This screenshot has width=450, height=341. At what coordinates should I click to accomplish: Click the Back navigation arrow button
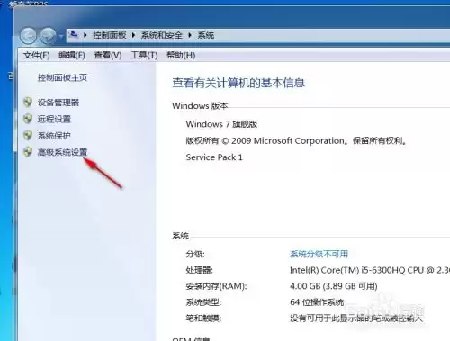click(28, 36)
